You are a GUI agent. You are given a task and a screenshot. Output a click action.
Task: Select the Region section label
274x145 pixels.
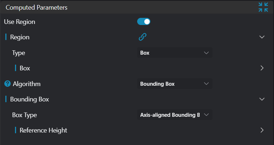[20, 37]
